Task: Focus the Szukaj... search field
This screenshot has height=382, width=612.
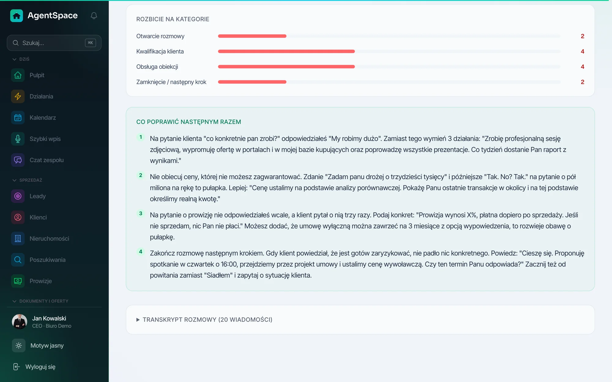Action: point(54,43)
